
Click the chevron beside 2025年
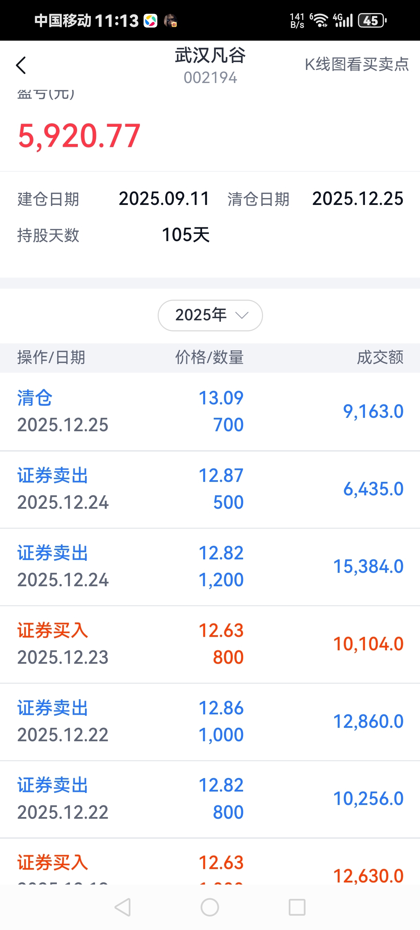tap(241, 315)
